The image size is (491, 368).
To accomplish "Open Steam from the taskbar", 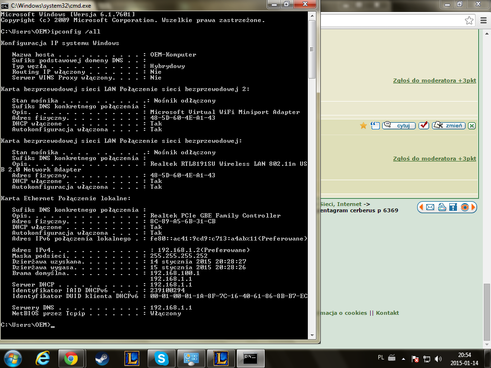I will click(102, 358).
